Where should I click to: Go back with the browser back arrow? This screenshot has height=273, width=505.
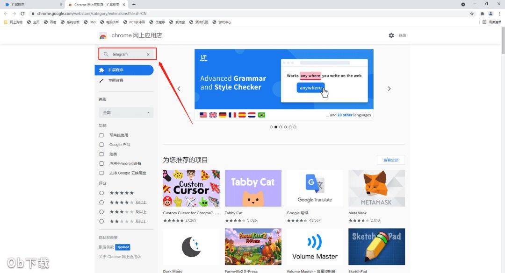pos(6,14)
